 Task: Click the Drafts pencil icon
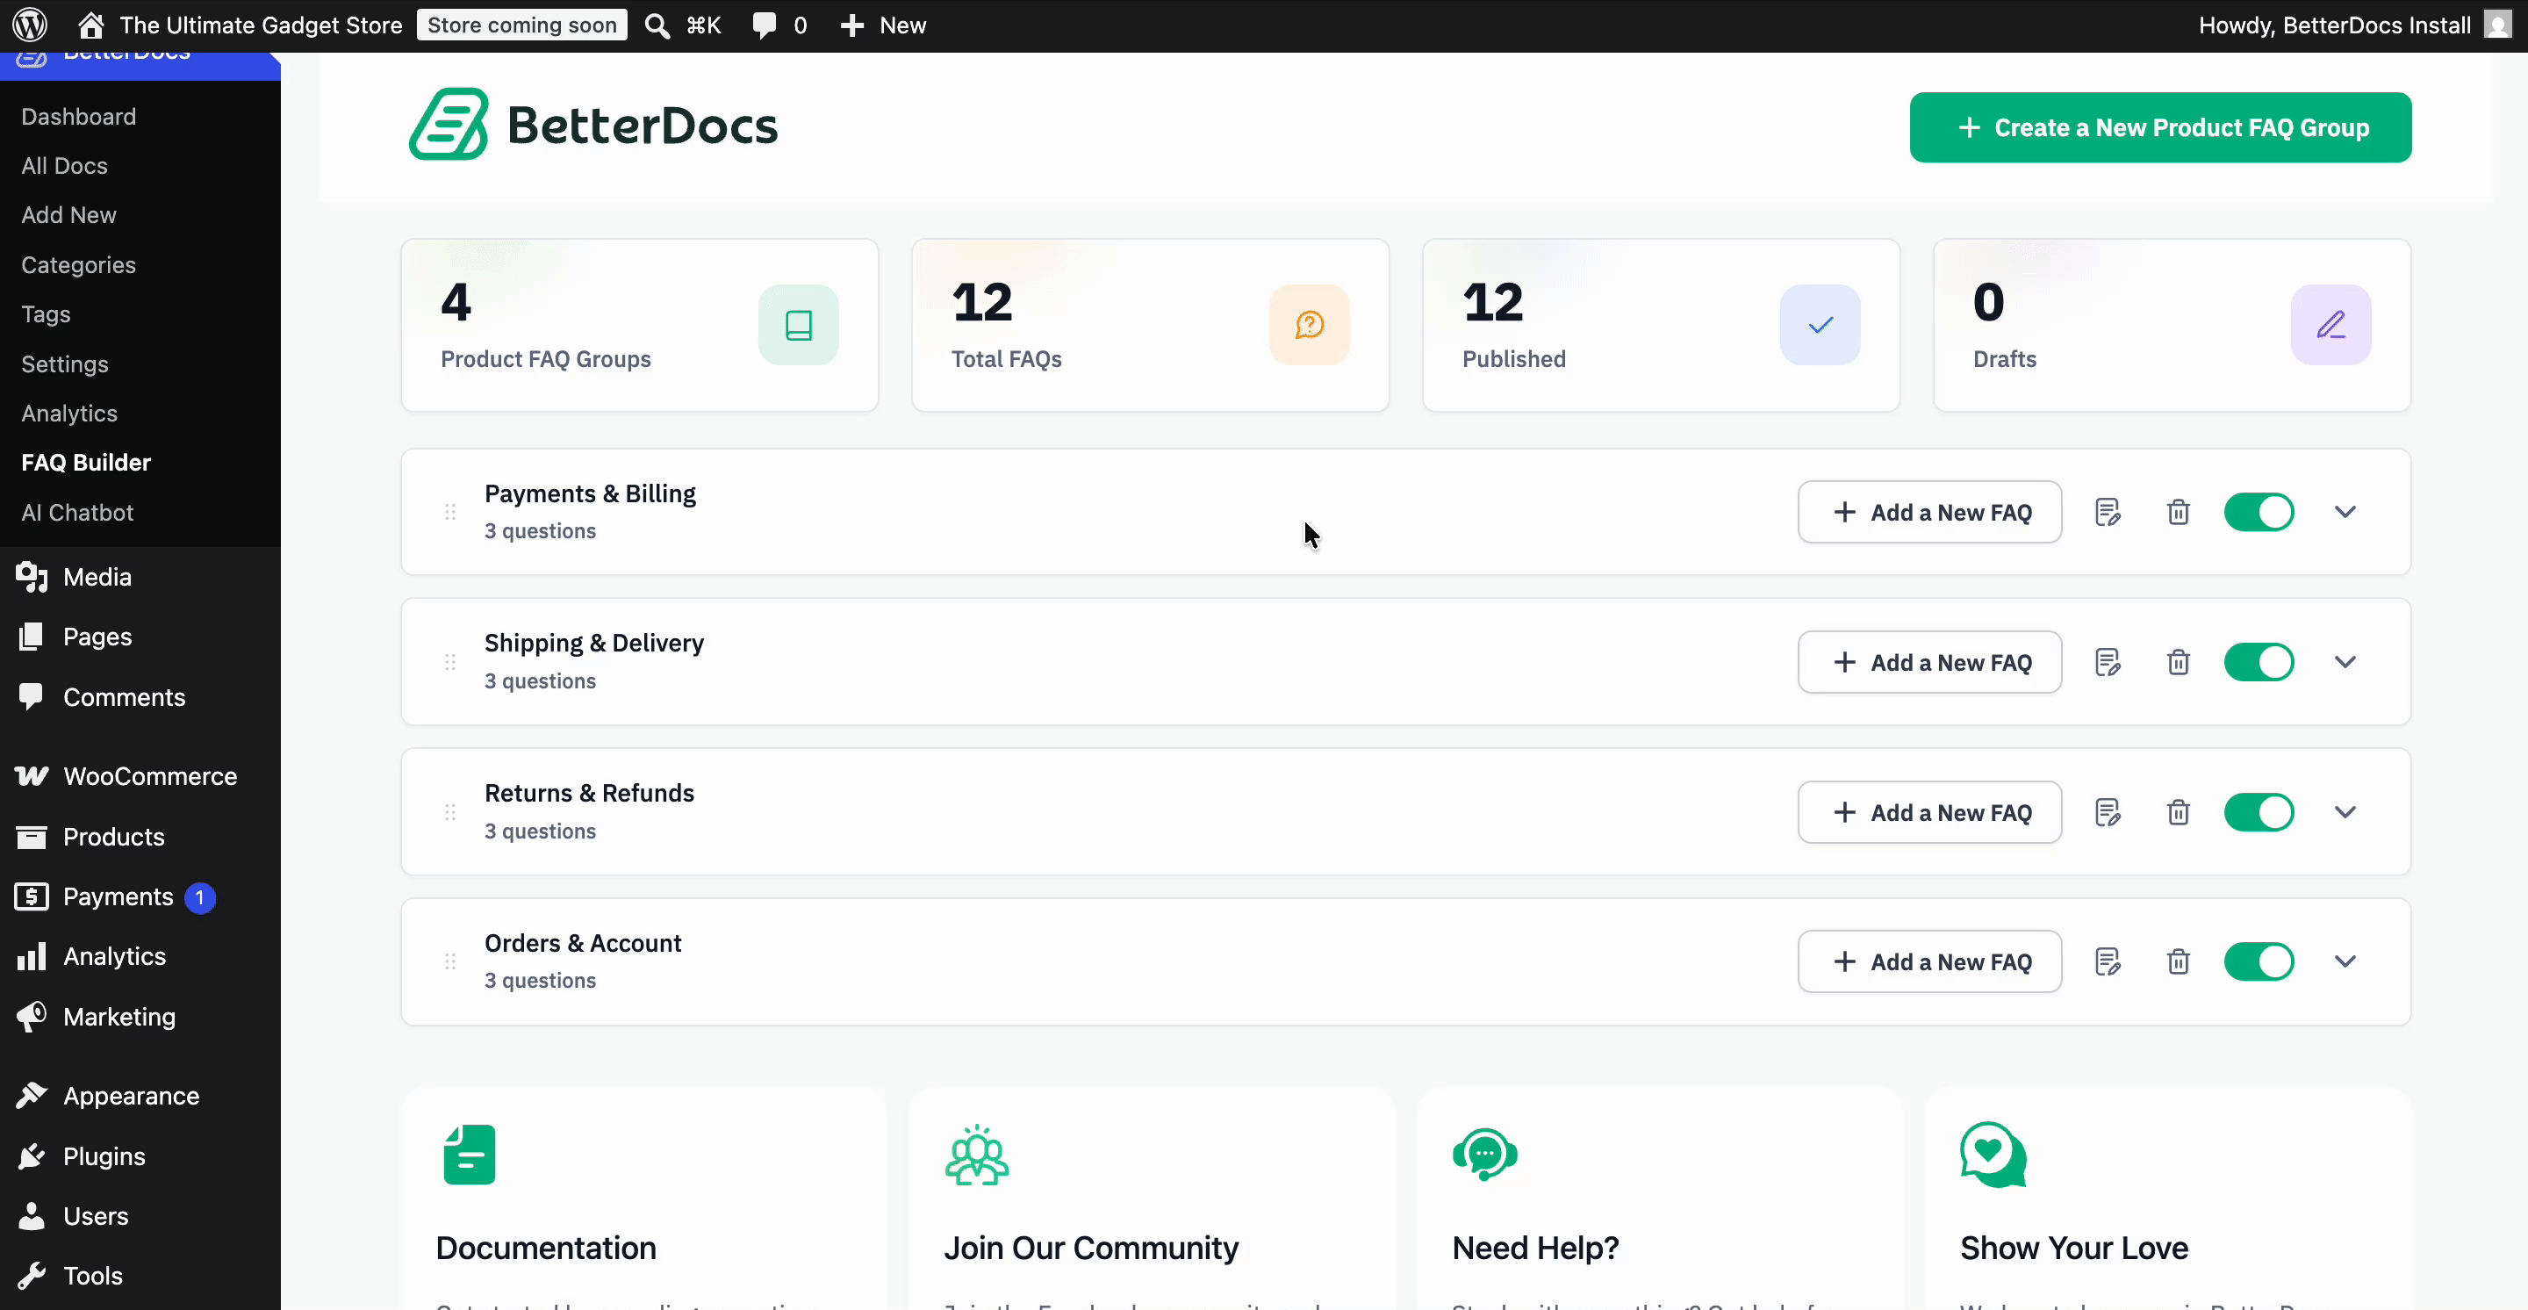click(2330, 325)
